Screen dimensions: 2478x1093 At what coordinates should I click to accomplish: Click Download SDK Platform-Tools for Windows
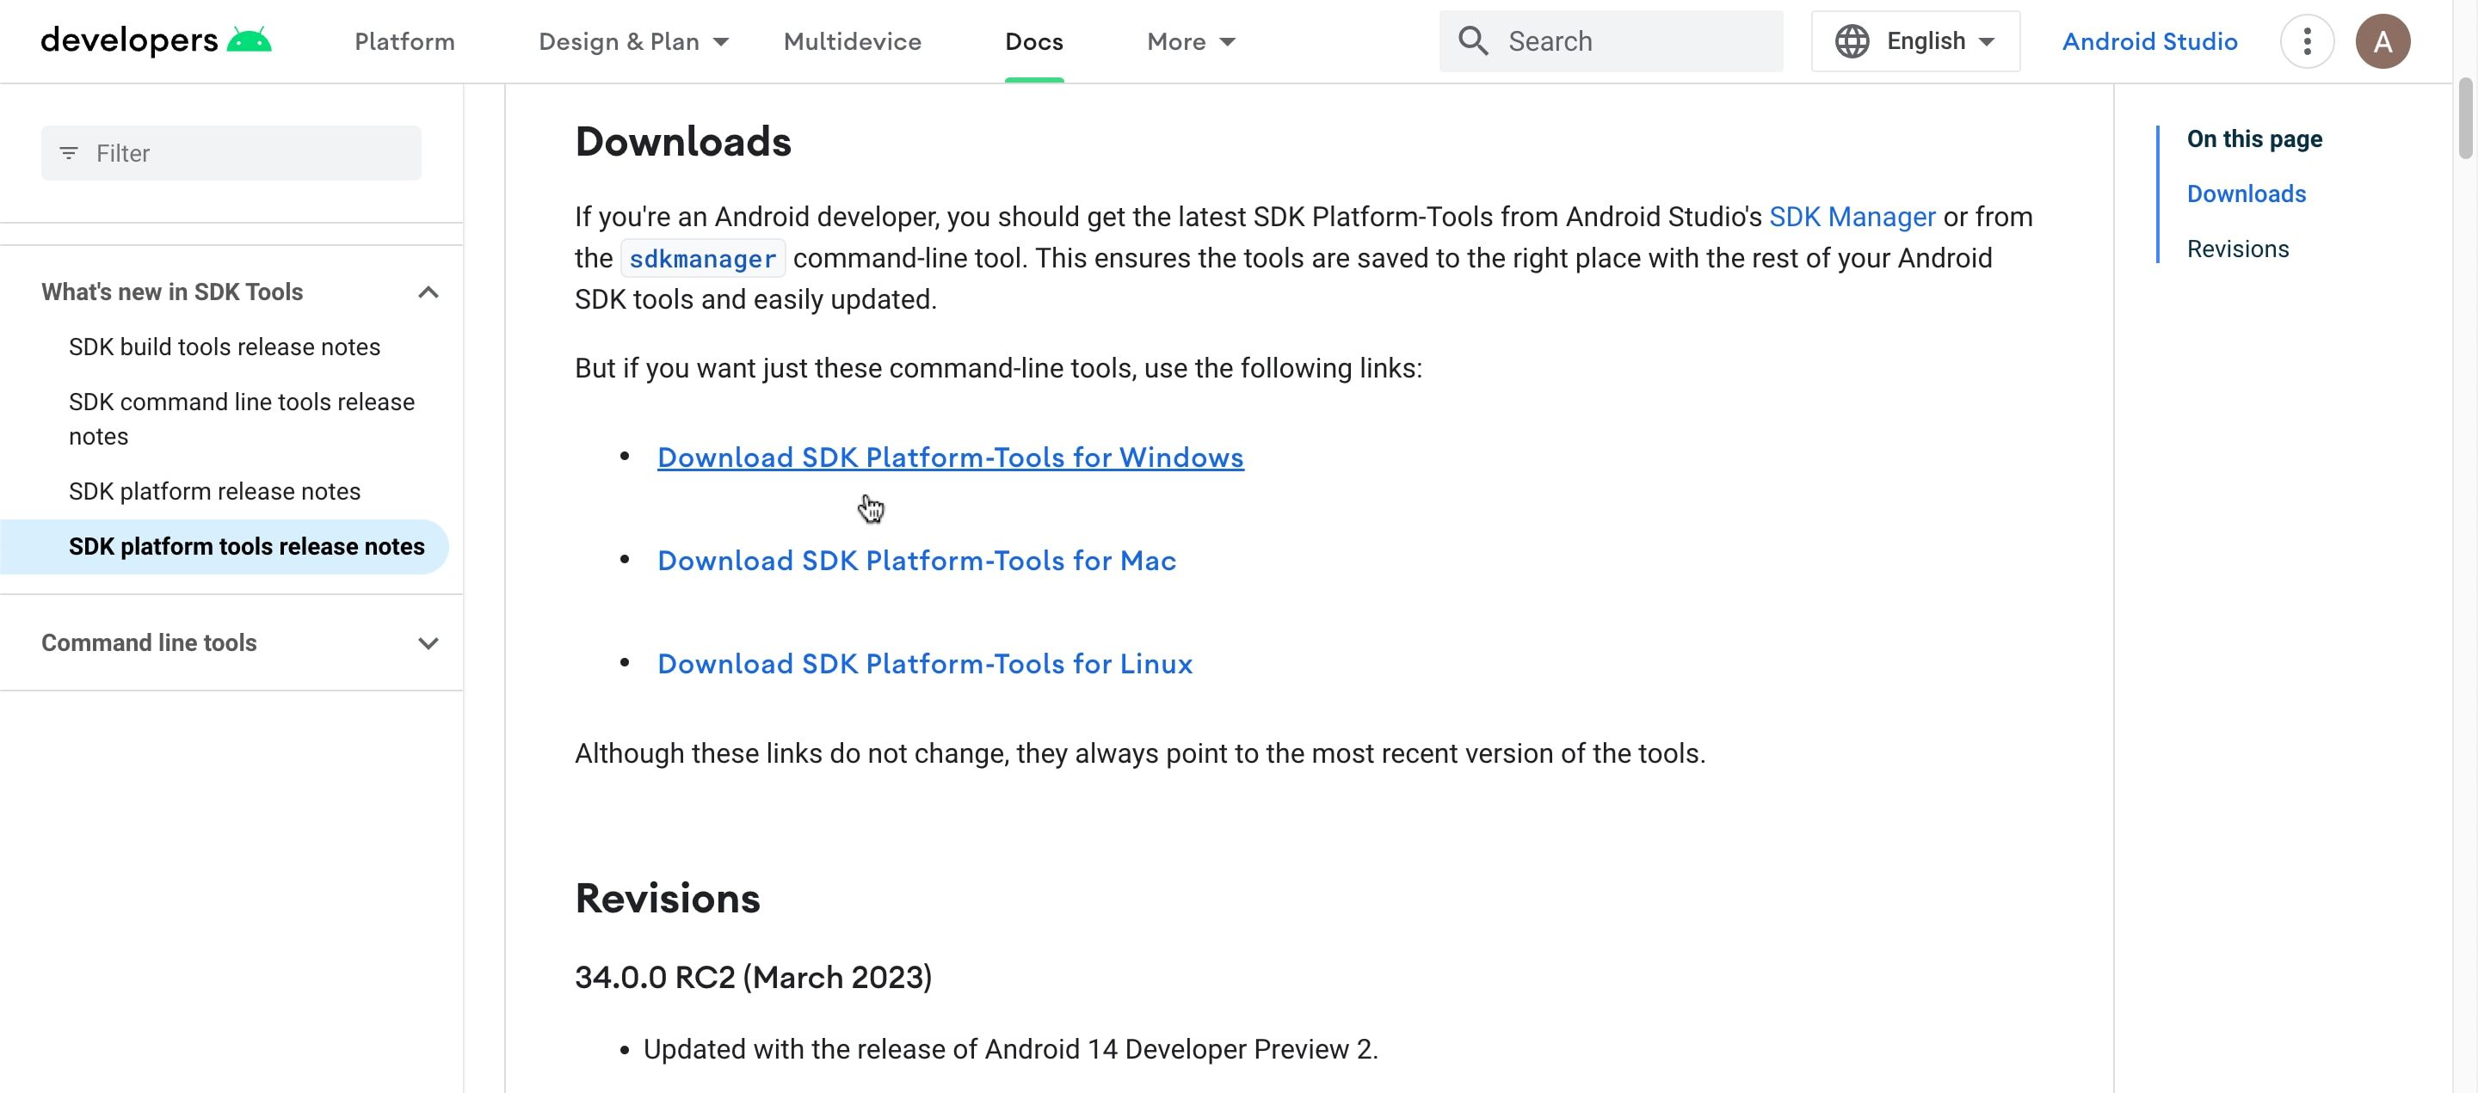[x=949, y=457]
